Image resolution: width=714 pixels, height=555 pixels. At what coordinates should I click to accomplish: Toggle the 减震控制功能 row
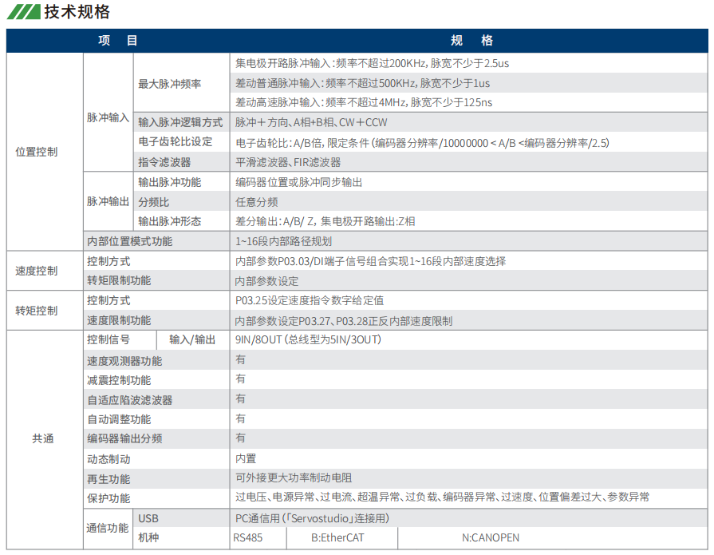coord(120,379)
